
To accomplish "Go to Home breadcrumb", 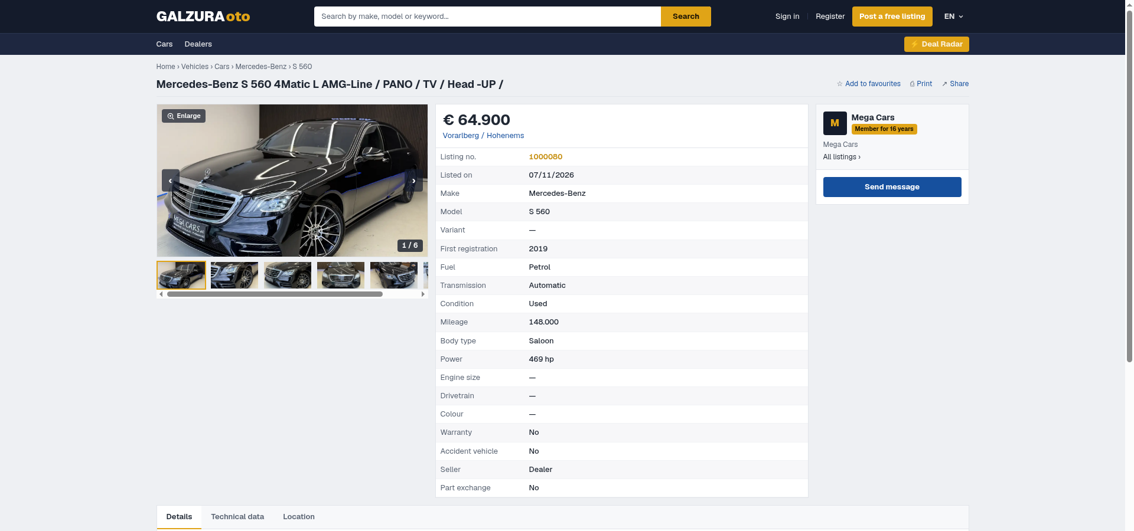I will tap(165, 67).
